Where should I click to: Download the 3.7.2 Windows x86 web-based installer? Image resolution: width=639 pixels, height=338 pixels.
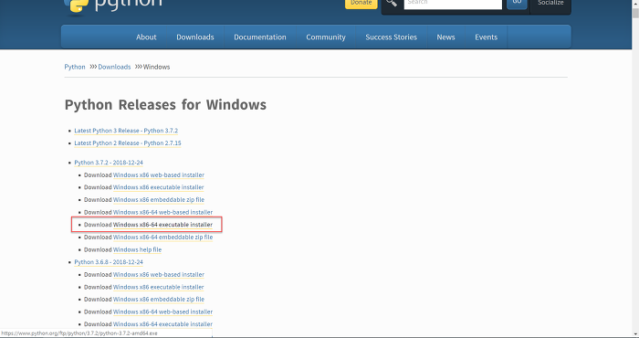159,174
